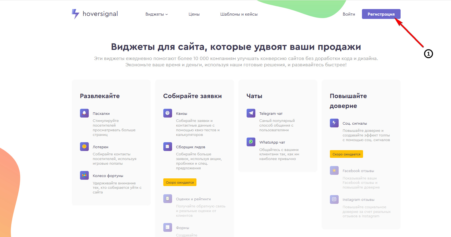Click the Instagram отзывы camera icon
The image size is (451, 237).
pyautogui.click(x=334, y=199)
